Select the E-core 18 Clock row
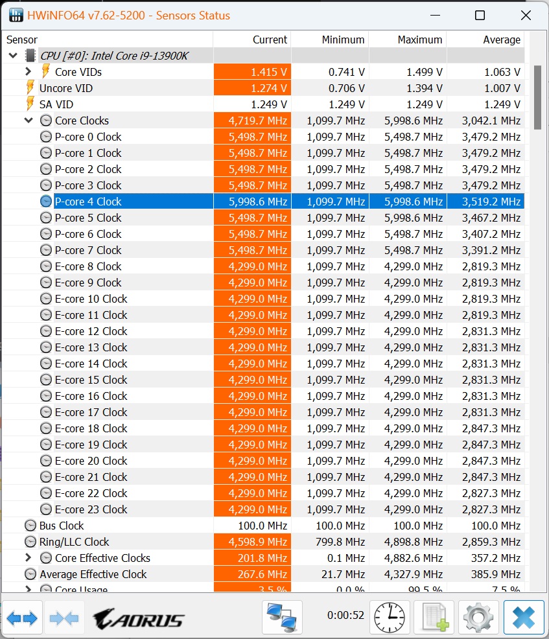Viewport: 549px width, 639px height. tap(263, 428)
